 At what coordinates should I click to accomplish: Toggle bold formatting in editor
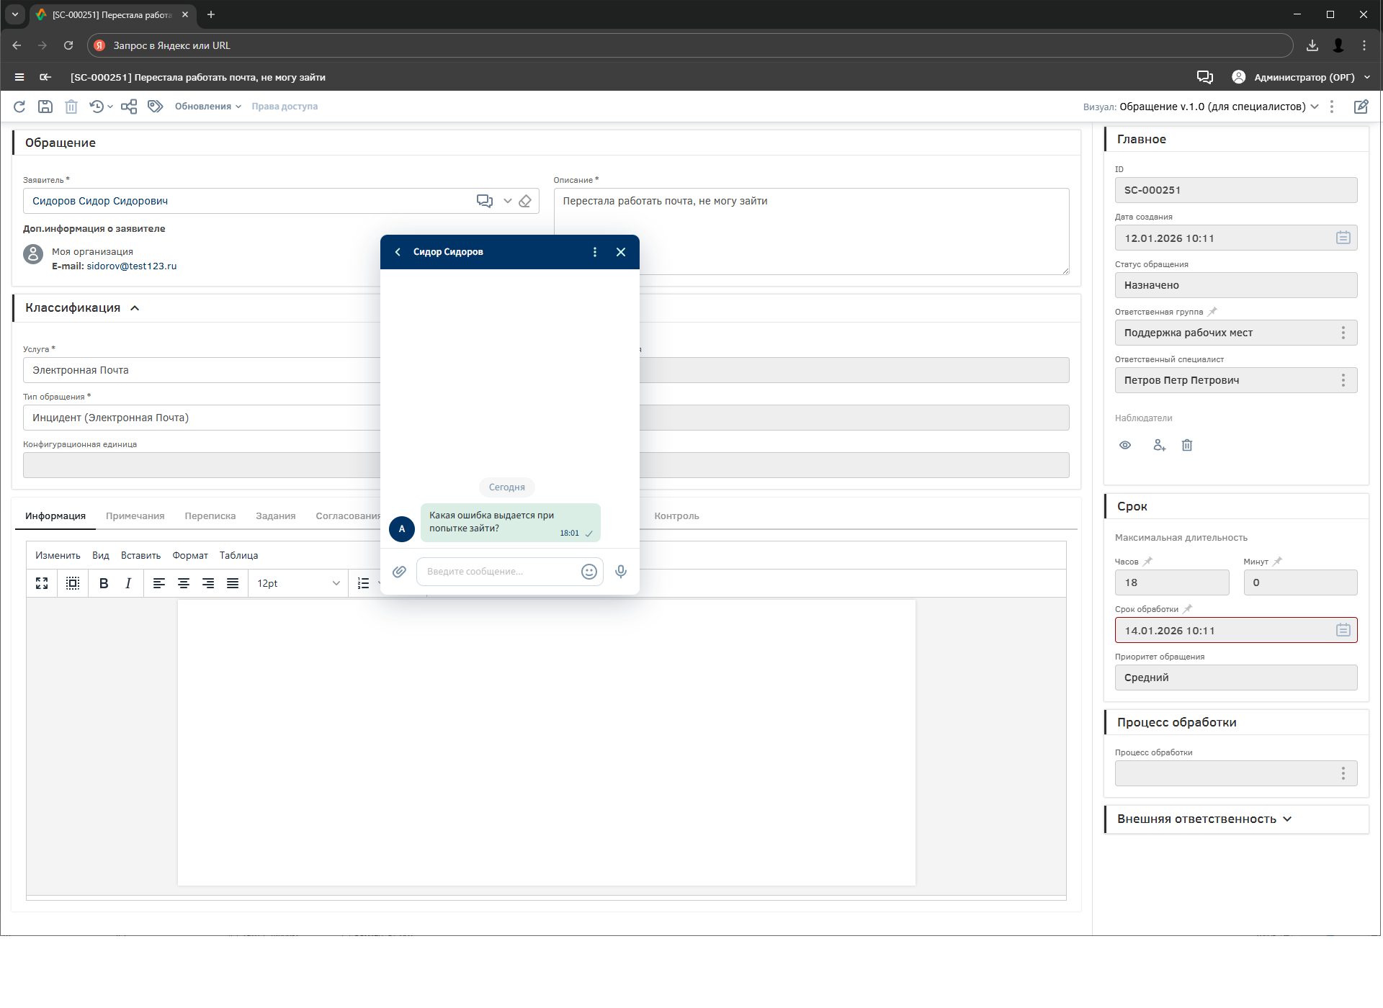104,583
